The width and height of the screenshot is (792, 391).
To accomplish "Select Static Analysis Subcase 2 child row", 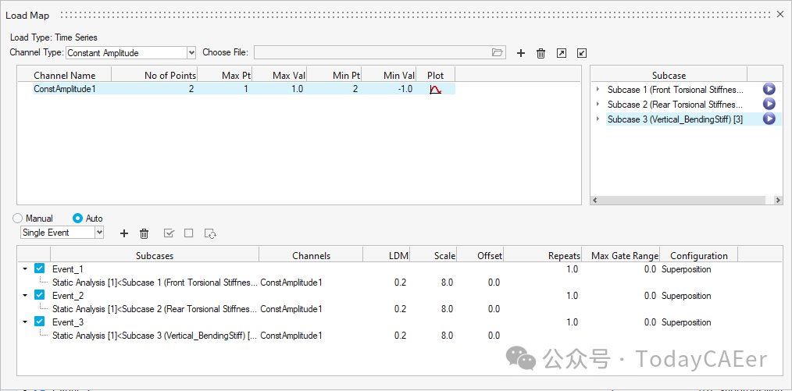I will click(x=155, y=309).
